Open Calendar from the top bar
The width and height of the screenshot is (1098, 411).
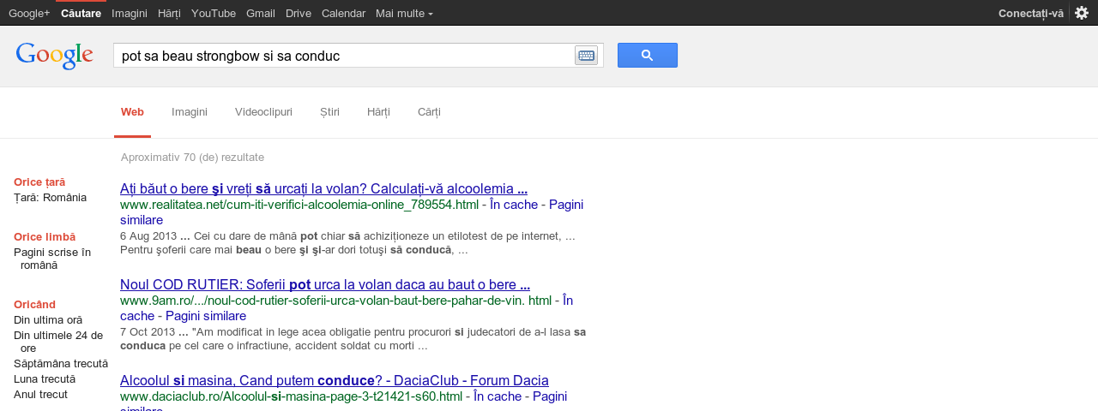343,13
